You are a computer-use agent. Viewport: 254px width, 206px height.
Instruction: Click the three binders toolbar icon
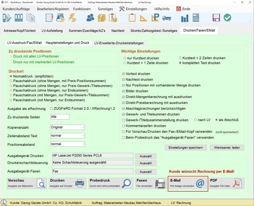[19, 18]
